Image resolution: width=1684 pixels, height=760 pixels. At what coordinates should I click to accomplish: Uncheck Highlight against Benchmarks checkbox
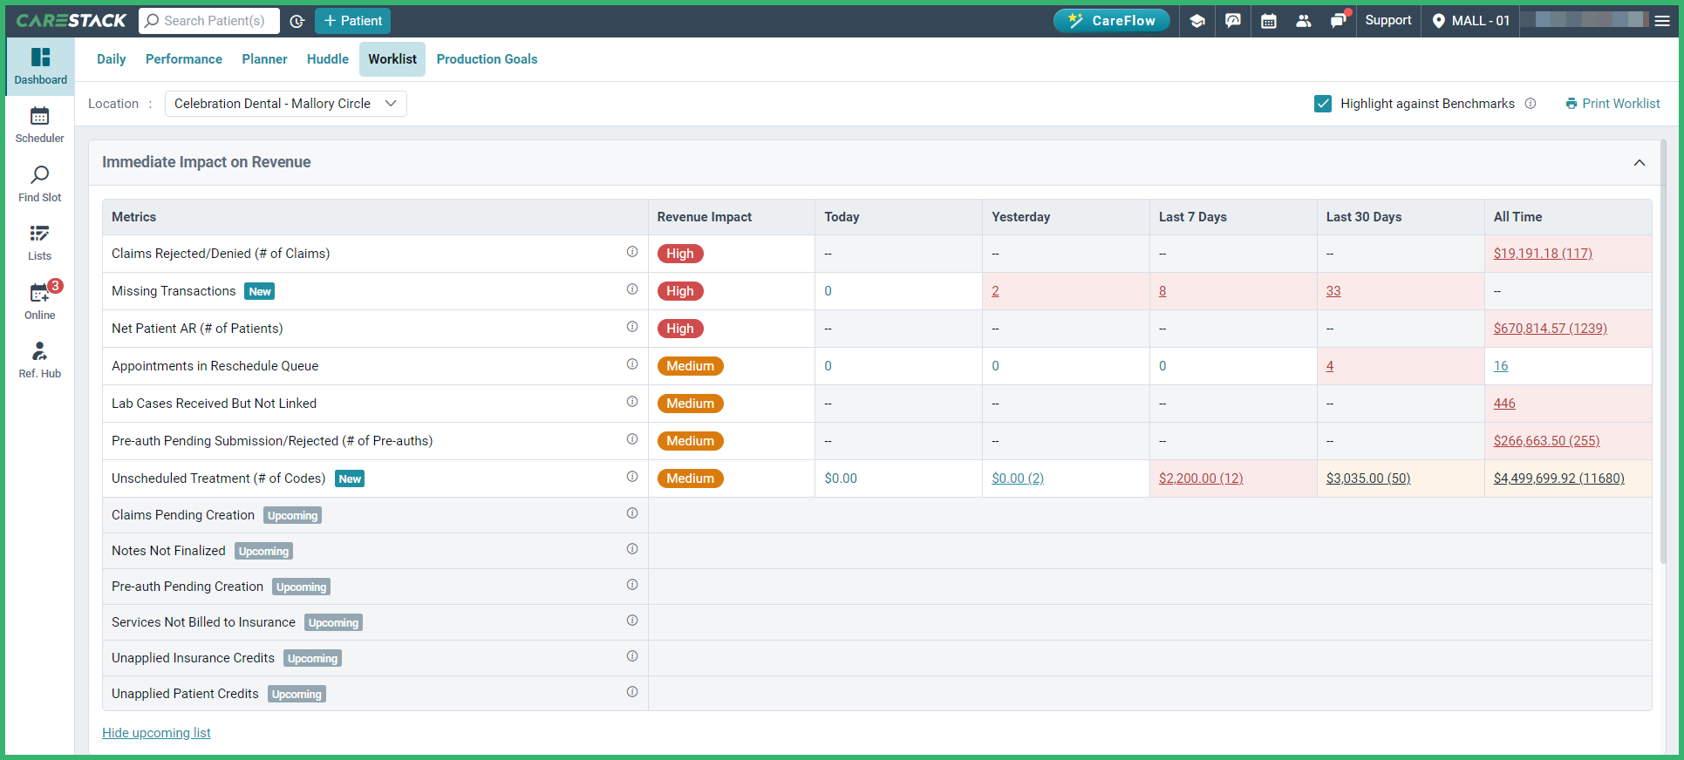pyautogui.click(x=1323, y=104)
